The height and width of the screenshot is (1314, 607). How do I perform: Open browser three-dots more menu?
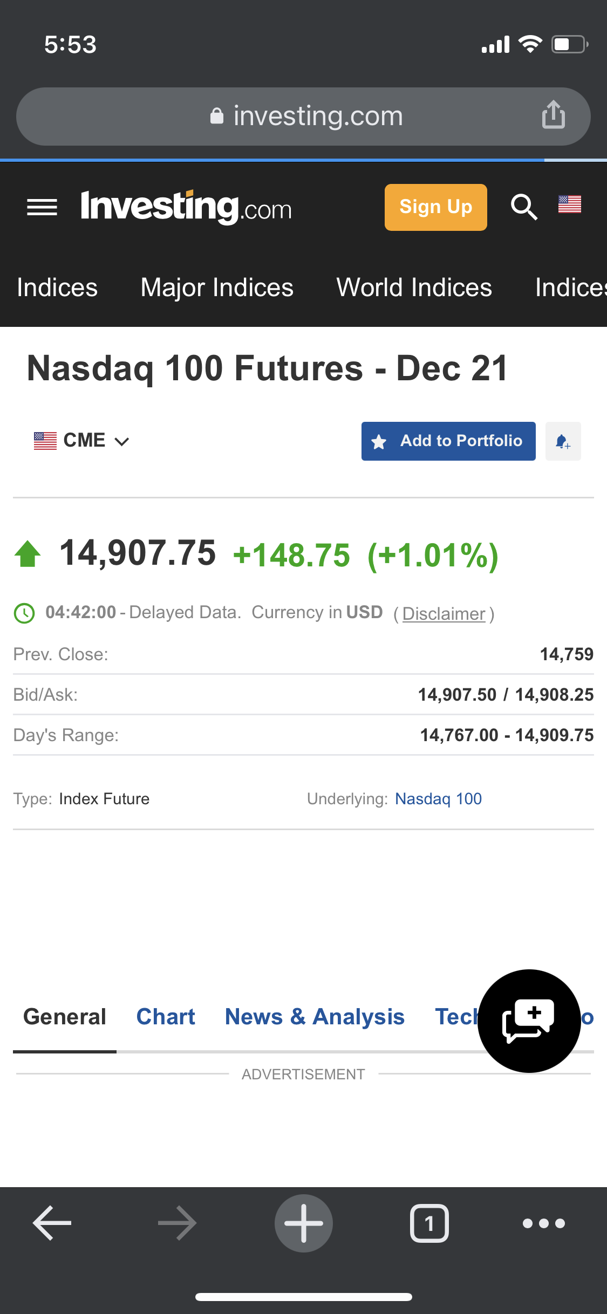pyautogui.click(x=543, y=1223)
